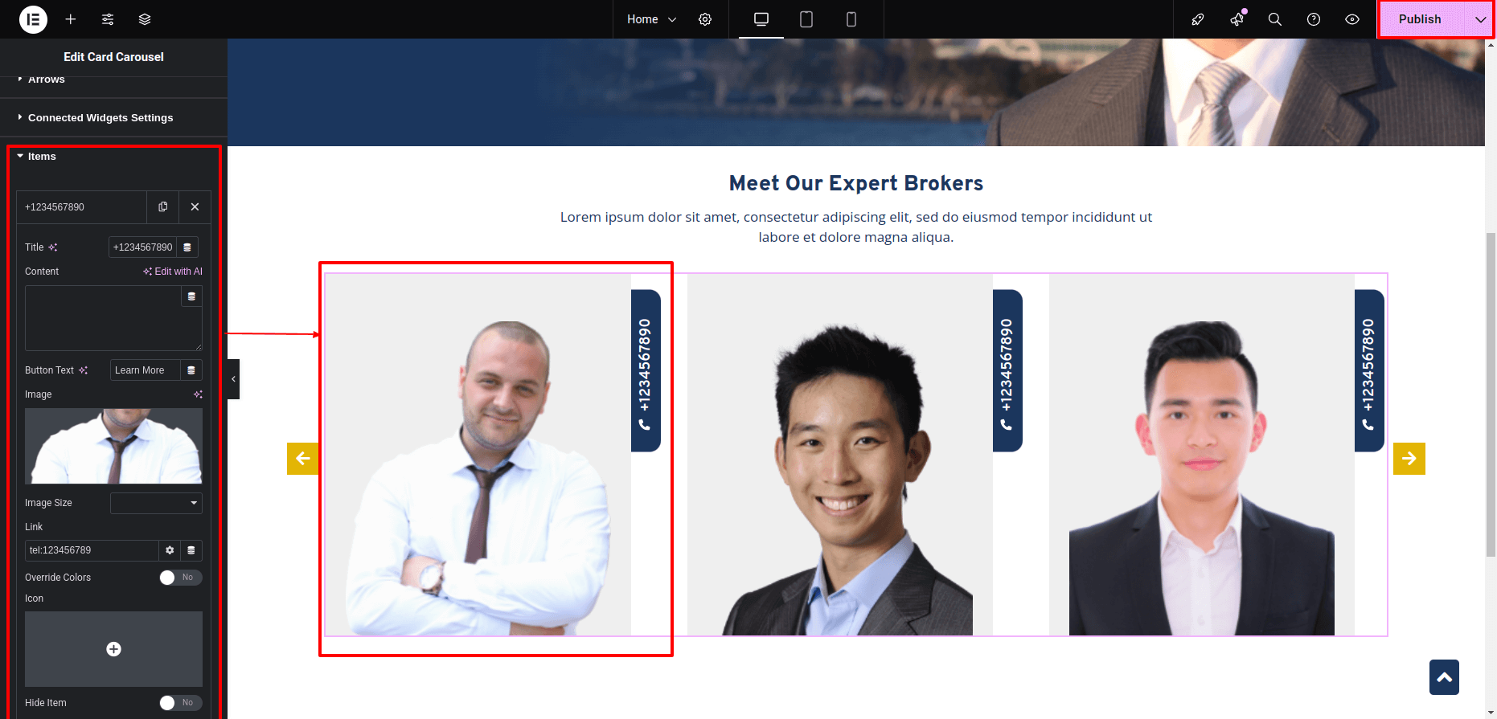Toggle the Hide Item switch

coord(181,703)
